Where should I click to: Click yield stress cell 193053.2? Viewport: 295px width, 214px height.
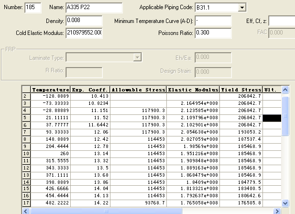pyautogui.click(x=241, y=132)
